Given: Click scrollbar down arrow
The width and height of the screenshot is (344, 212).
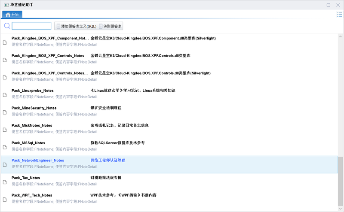Looking at the screenshot, I should [x=340, y=209].
